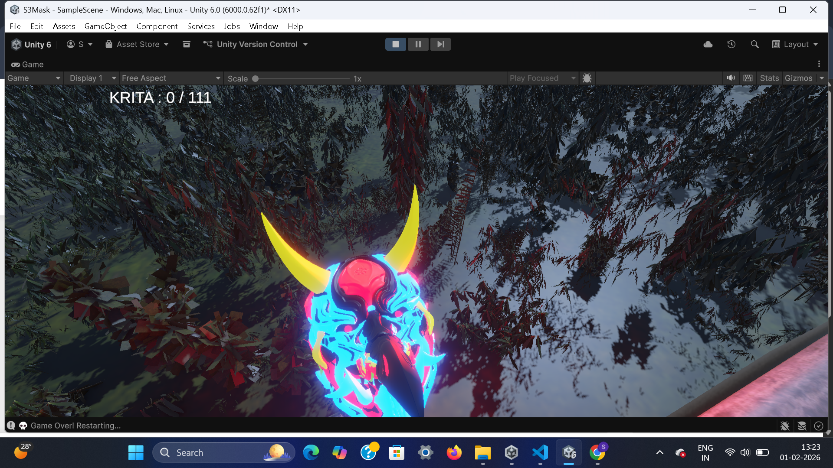
Task: Open the GameObject menu
Action: [105, 26]
